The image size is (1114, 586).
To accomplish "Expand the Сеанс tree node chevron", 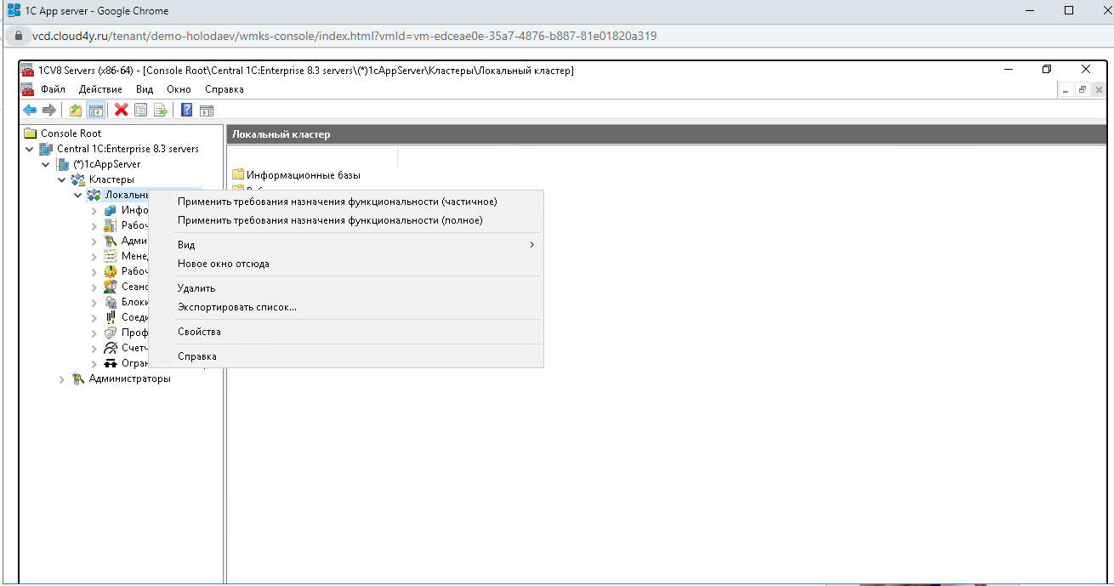I will [x=94, y=287].
